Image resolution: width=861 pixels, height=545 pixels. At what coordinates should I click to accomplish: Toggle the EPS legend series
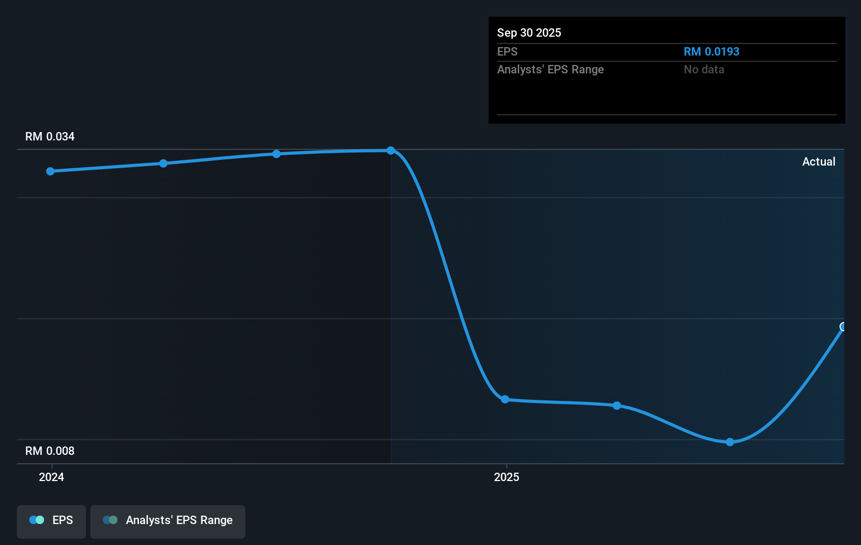point(51,521)
